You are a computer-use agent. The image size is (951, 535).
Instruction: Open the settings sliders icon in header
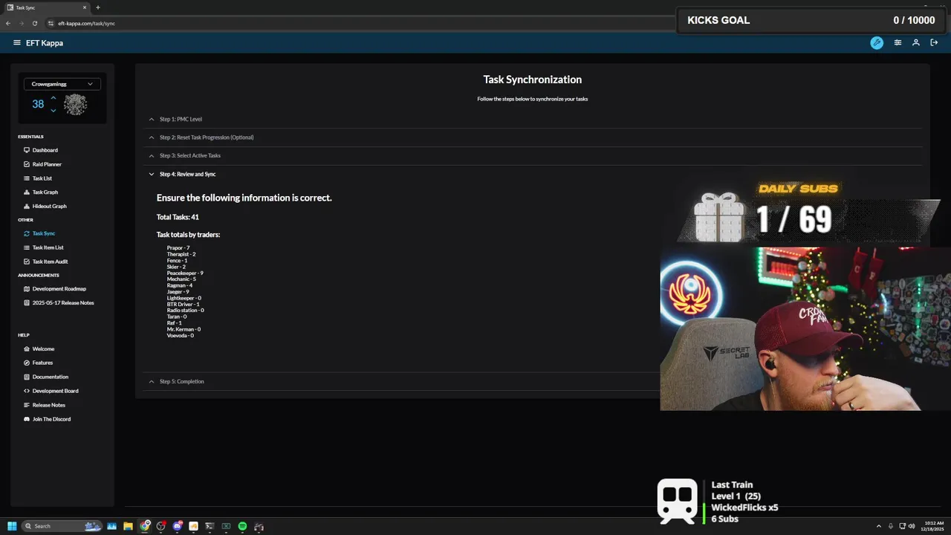click(x=898, y=43)
